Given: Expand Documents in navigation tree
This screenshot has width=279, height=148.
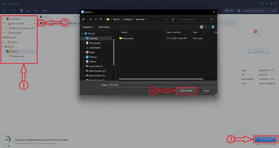Looking at the screenshot, I should pos(83,43).
